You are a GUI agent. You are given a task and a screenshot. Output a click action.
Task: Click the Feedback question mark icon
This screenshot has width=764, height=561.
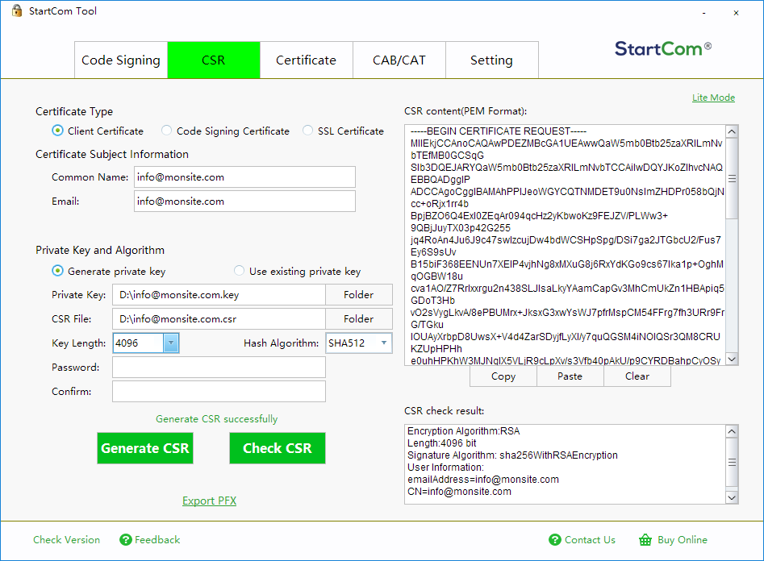pyautogui.click(x=126, y=539)
